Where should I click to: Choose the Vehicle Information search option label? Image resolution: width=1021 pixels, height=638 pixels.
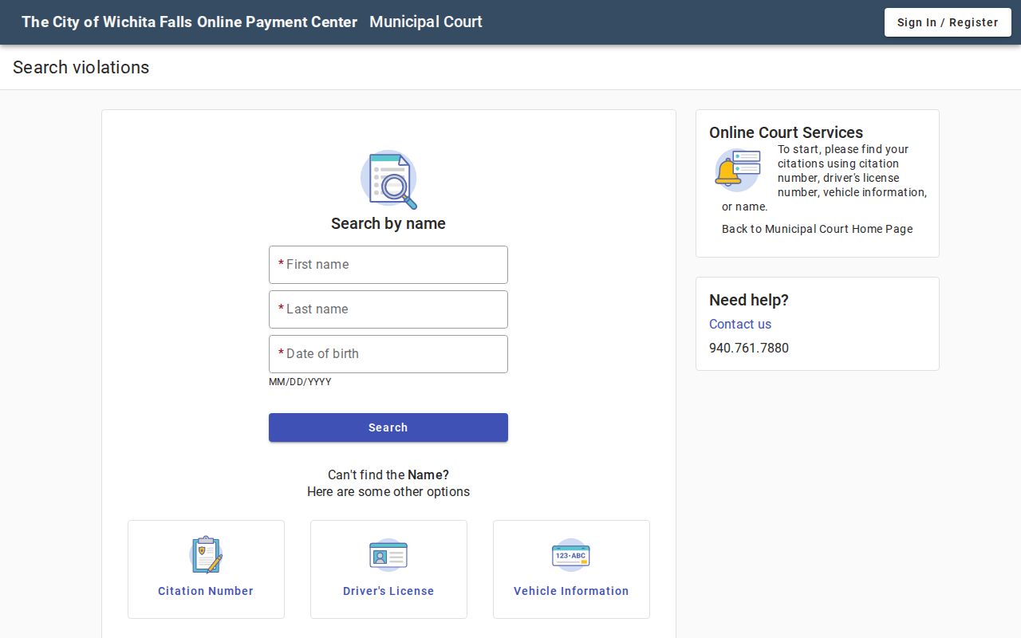coord(571,591)
